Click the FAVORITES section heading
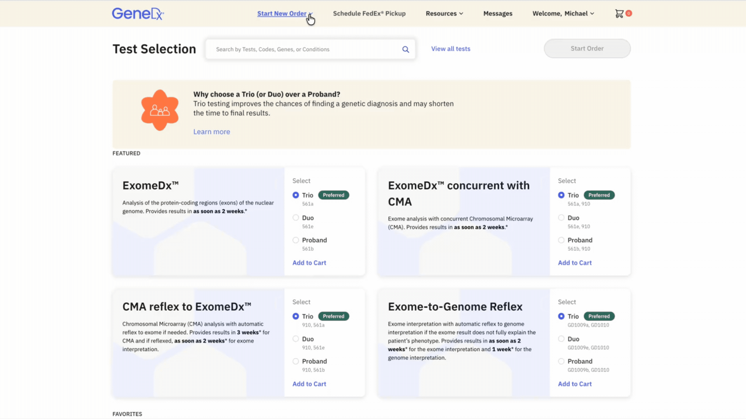This screenshot has height=419, width=746. 127,414
